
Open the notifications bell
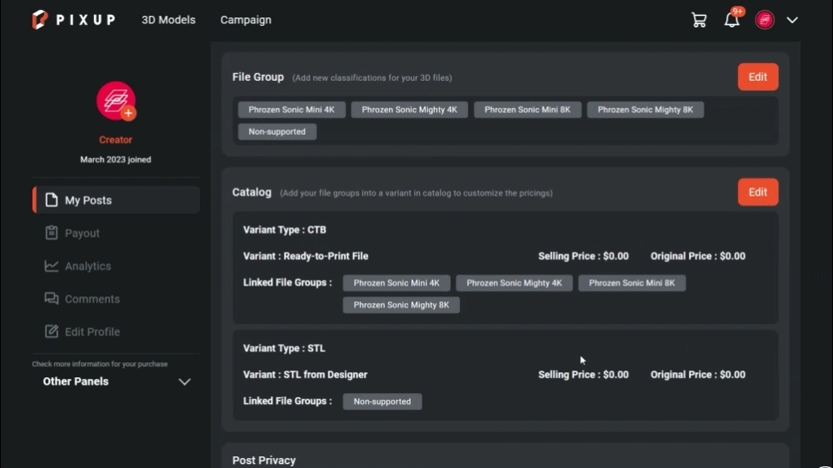pos(732,20)
